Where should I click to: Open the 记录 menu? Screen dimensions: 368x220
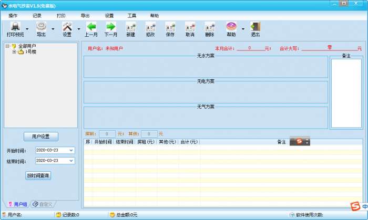[x=37, y=16]
